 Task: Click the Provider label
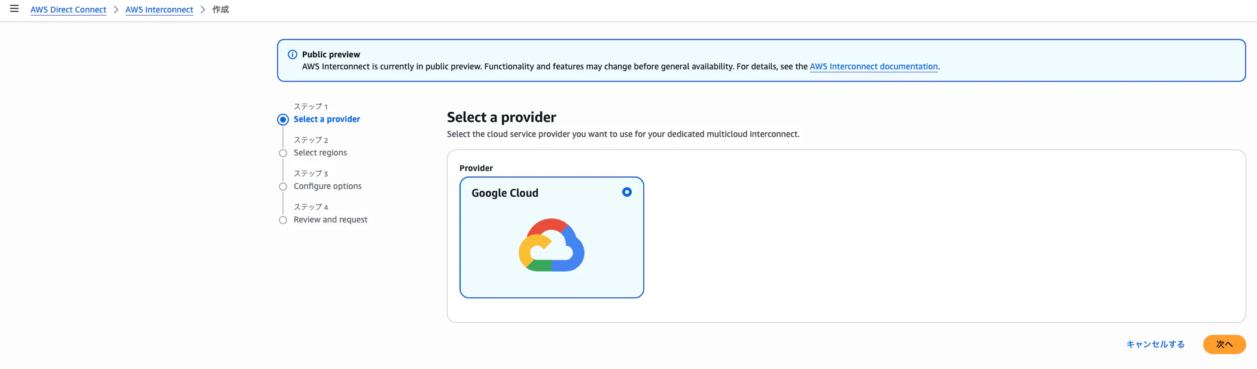pyautogui.click(x=476, y=168)
